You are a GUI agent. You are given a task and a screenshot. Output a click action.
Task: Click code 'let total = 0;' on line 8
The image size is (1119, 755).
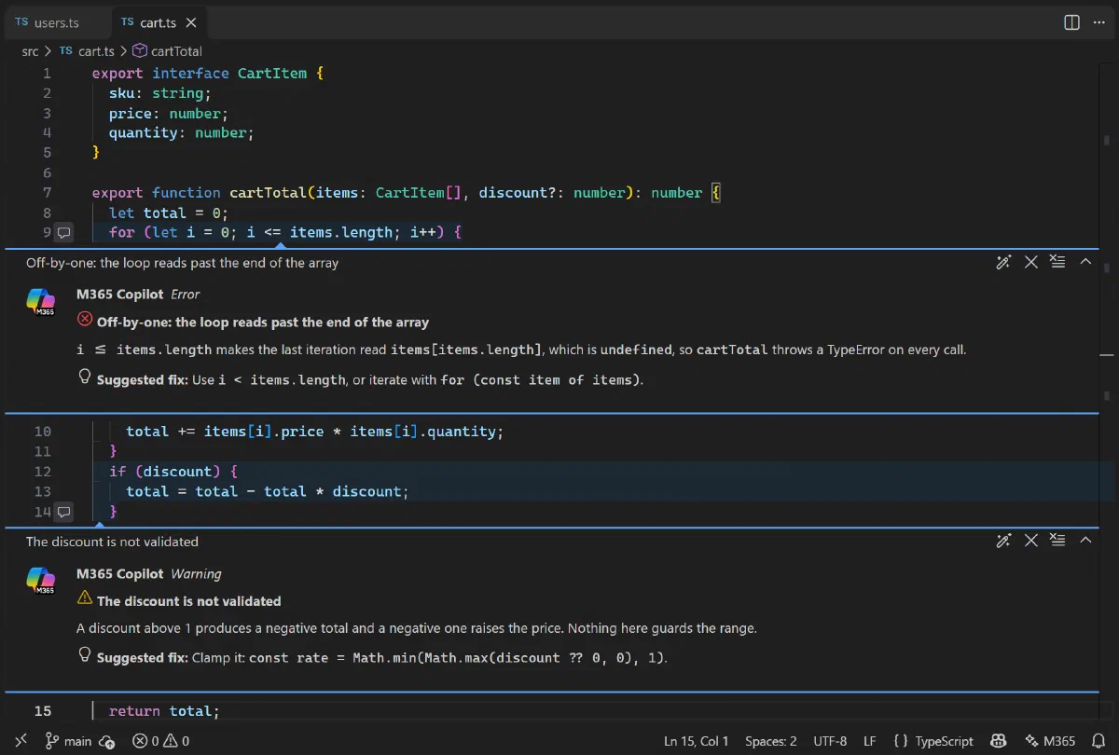169,213
